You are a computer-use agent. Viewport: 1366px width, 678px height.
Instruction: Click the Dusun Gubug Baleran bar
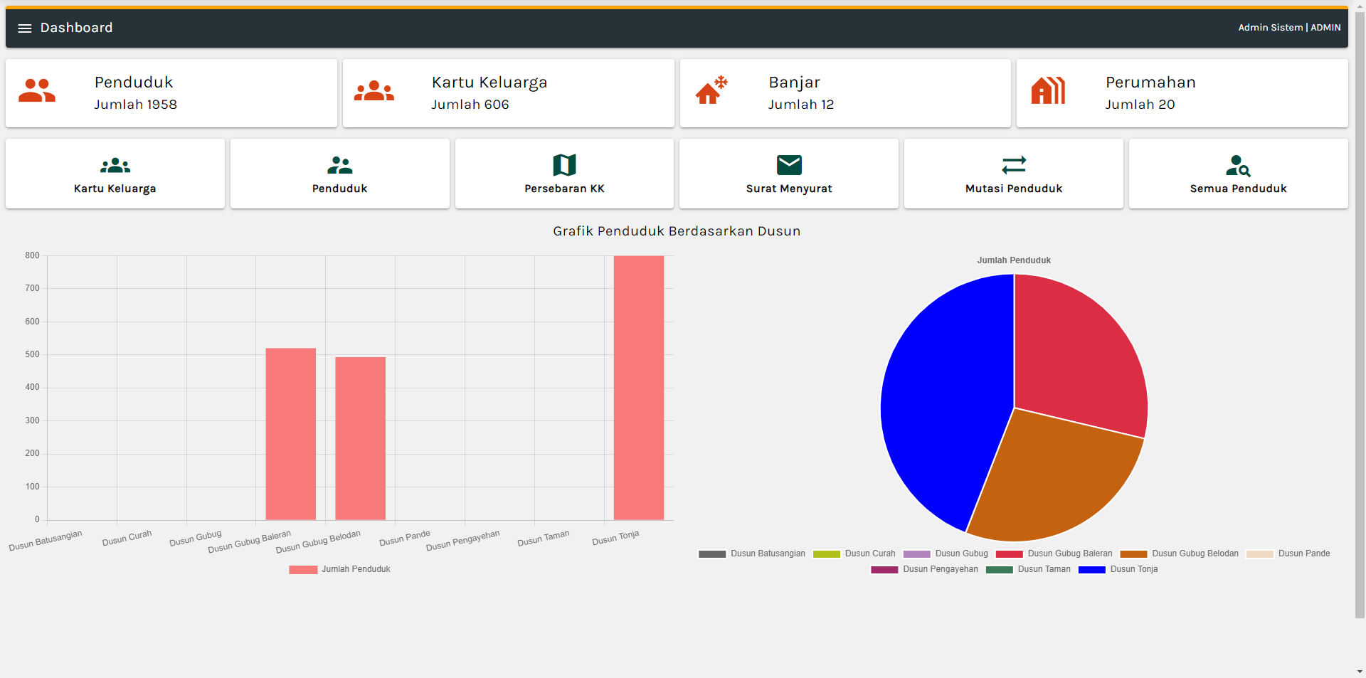290,434
